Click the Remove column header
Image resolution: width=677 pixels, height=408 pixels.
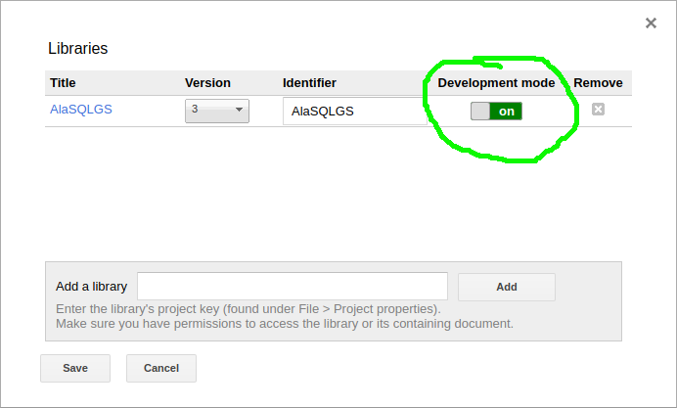click(598, 83)
